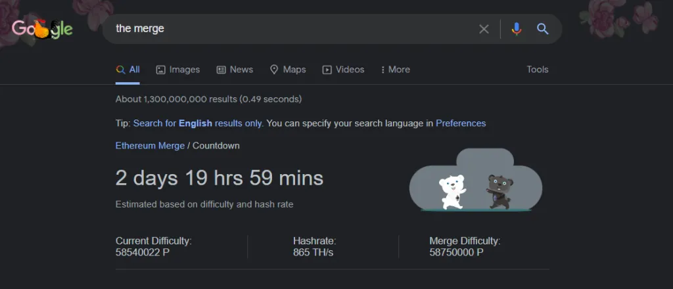Image resolution: width=673 pixels, height=289 pixels.
Task: Run the search with the magnifier icon
Action: click(x=542, y=29)
